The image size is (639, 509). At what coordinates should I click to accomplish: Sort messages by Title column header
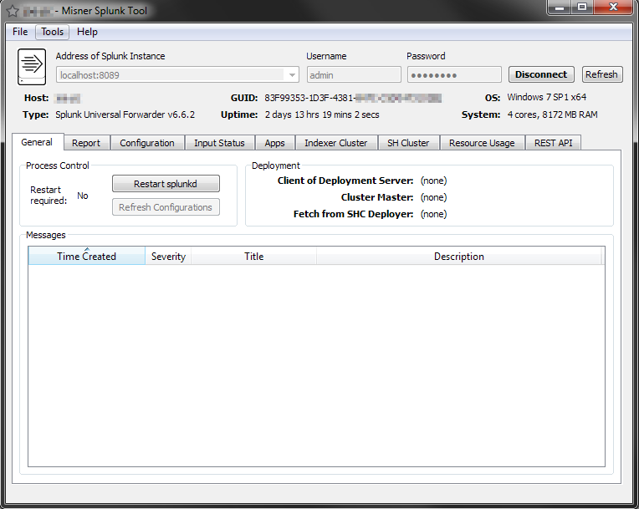pyautogui.click(x=254, y=256)
